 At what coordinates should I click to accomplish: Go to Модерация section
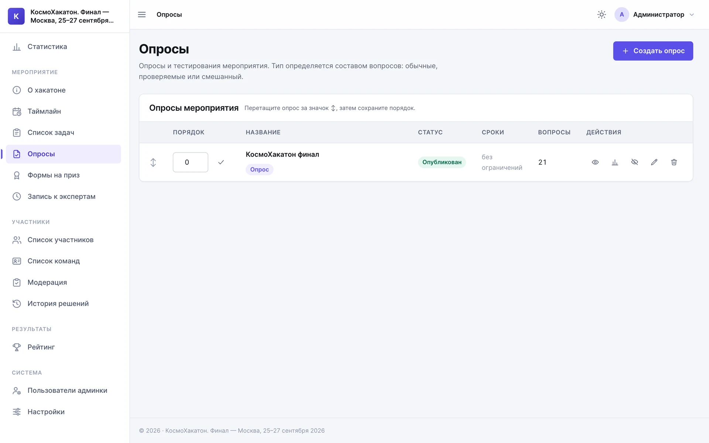point(64,282)
